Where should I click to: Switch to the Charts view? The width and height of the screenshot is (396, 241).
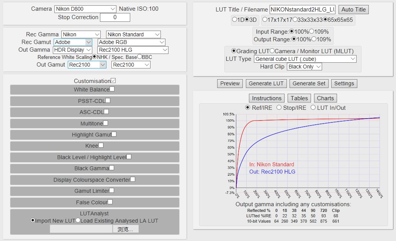325,98
